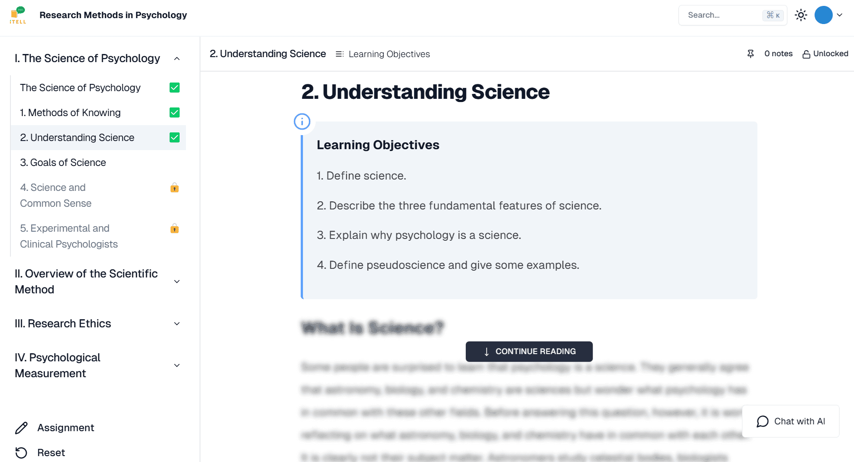Click the lock icon on Science and Common Sense
Screen dimensions: 854x462
175,188
